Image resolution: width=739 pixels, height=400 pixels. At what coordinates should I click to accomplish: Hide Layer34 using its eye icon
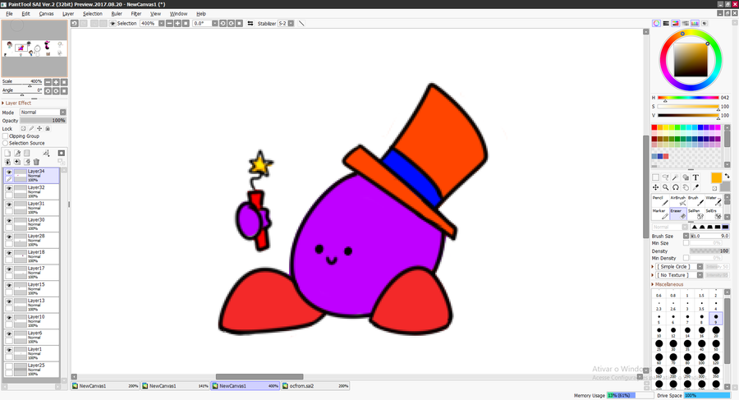tap(9, 172)
